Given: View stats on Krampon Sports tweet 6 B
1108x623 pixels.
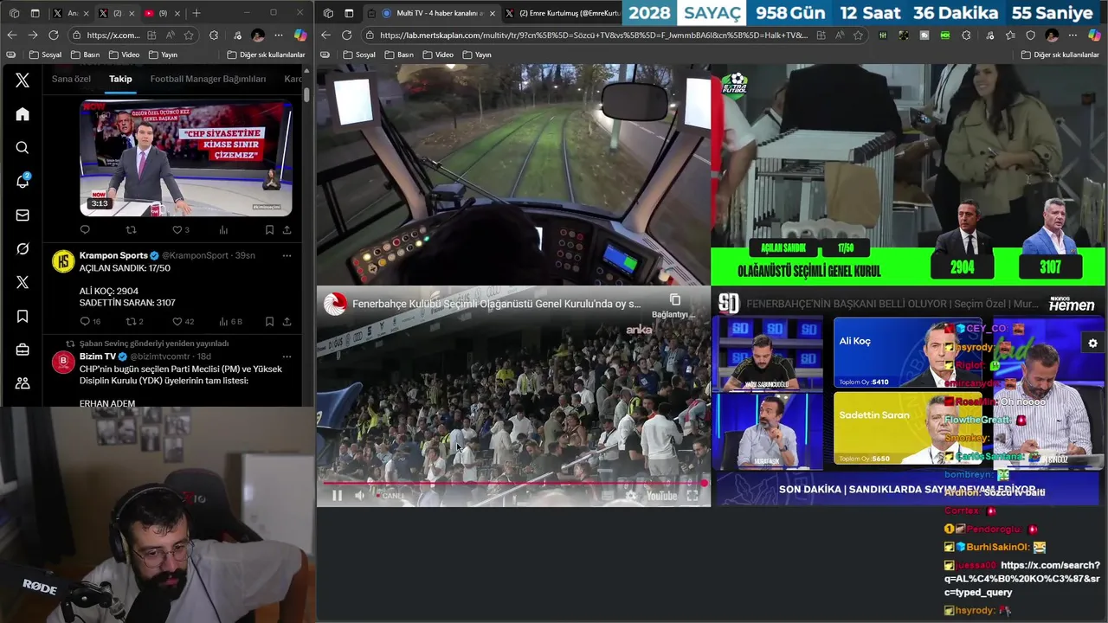Looking at the screenshot, I should tap(231, 321).
